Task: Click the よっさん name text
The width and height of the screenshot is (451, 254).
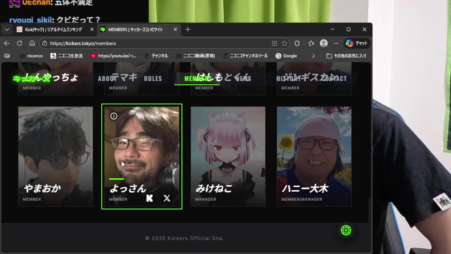Action: (128, 189)
